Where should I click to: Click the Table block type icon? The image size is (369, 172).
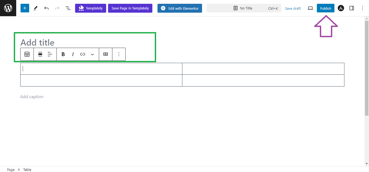[27, 54]
